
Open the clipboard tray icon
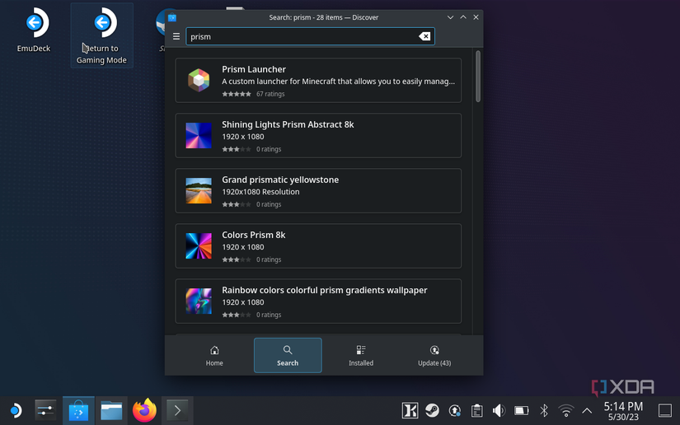(476, 410)
